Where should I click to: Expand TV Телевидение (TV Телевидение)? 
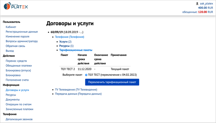(76, 90)
